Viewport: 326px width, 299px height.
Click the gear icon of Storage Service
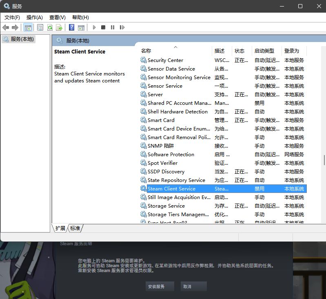pyautogui.click(x=144, y=206)
